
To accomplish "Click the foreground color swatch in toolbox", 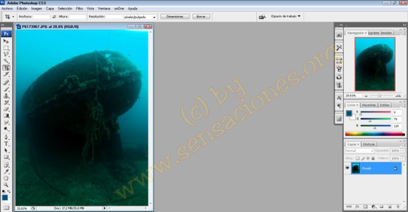I will pyautogui.click(x=5, y=197).
